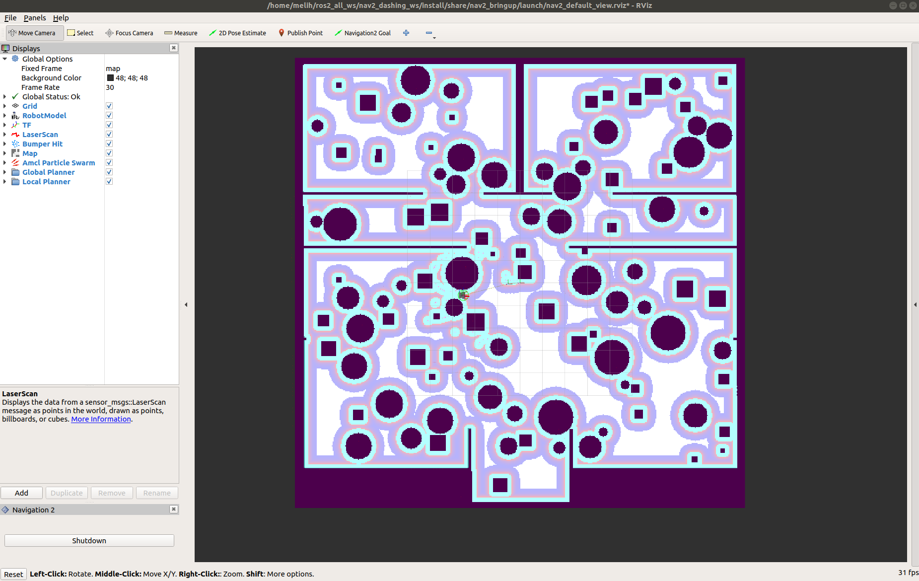The height and width of the screenshot is (581, 919).
Task: Expand the Local Planner group
Action: coord(5,181)
